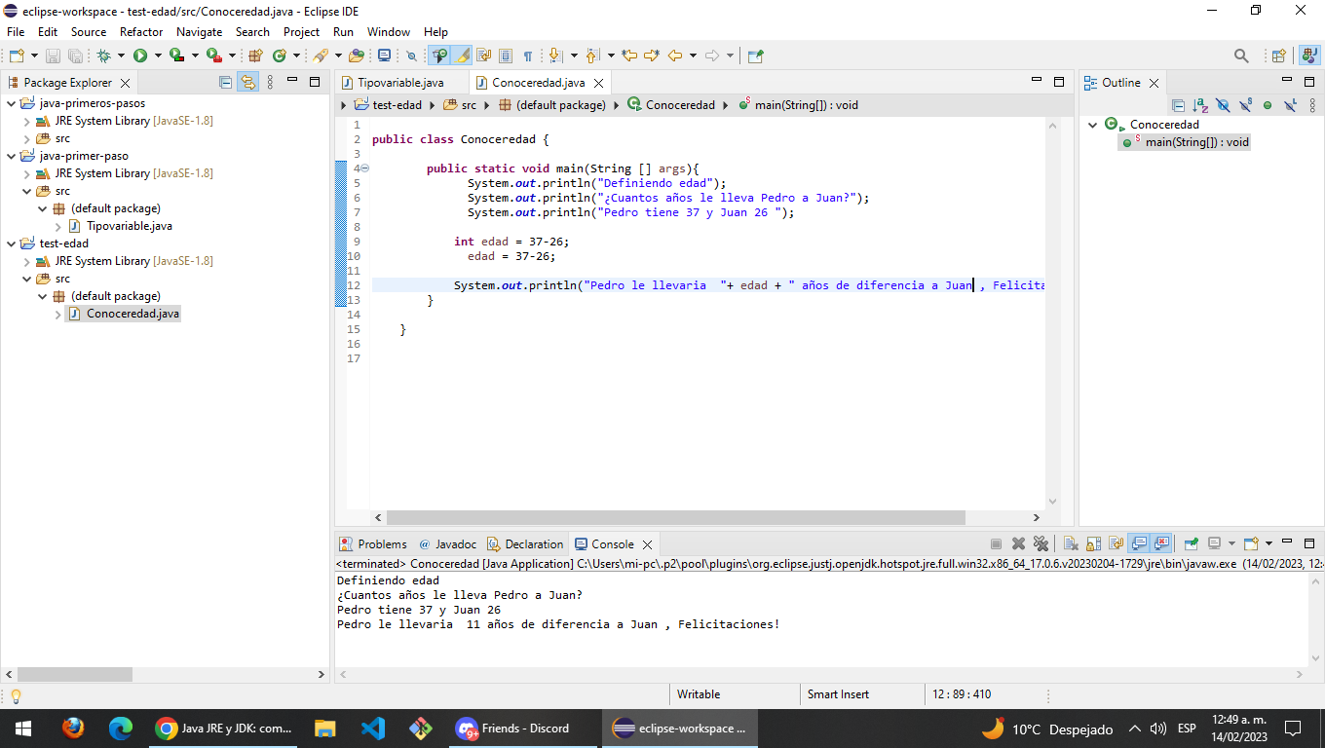The width and height of the screenshot is (1325, 748).
Task: Switch to the Javadoc tab
Action: (448, 544)
